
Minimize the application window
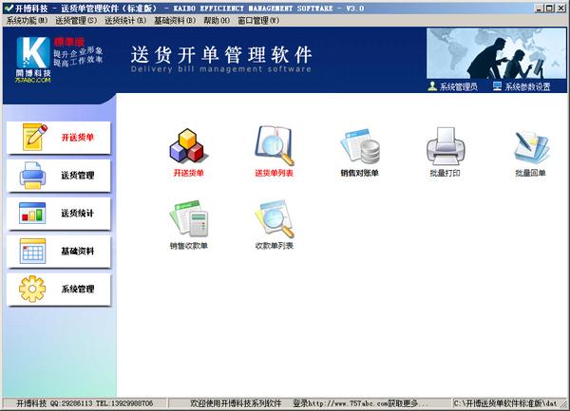(539, 8)
